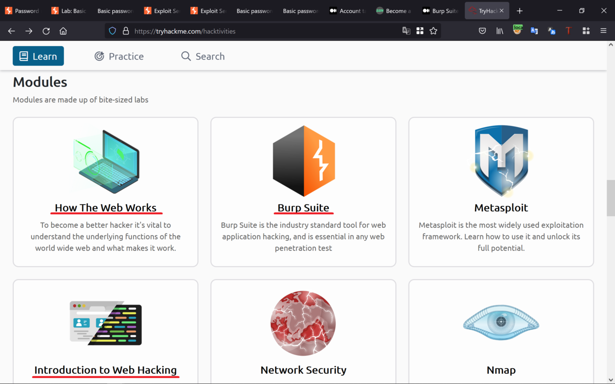Switch to the Account tab
Screen dimensions: 615x384
pyautogui.click(x=347, y=11)
